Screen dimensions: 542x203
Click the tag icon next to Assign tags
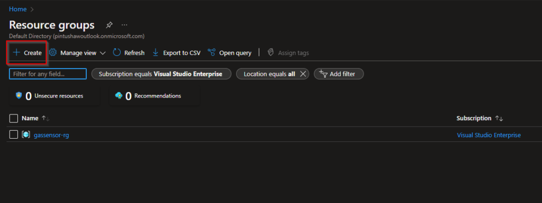(270, 53)
